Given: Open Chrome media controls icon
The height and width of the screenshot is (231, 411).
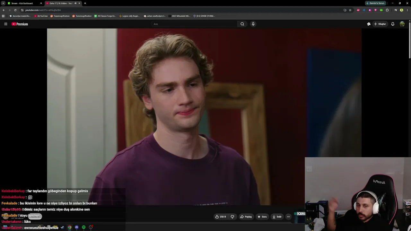Looking at the screenshot, I should (x=396, y=10).
